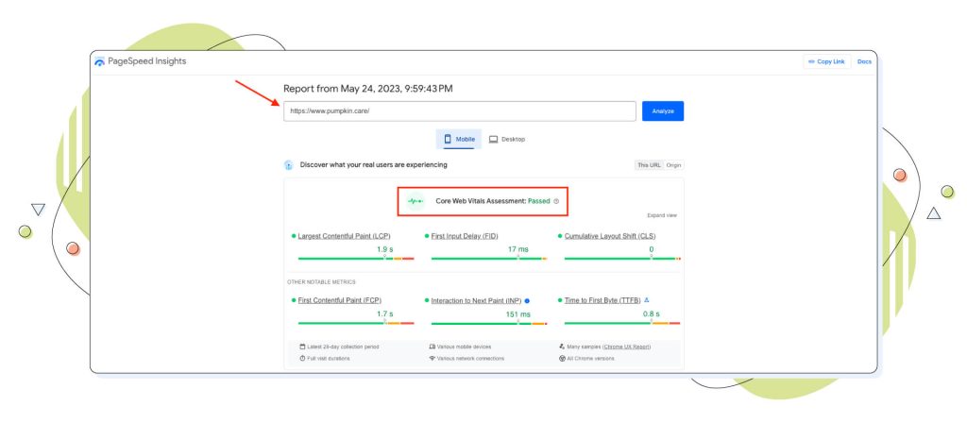Click the 151 ms INP value
The height and width of the screenshot is (423, 967).
coord(518,314)
